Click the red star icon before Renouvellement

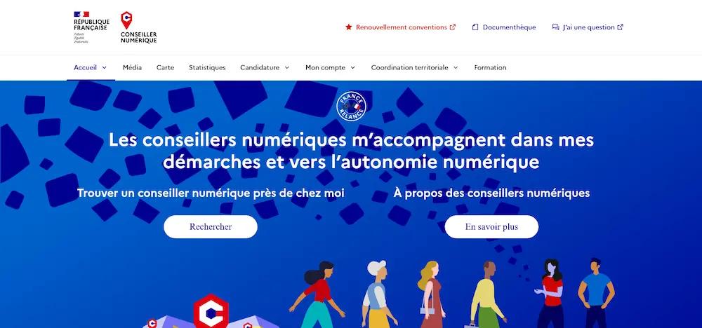coord(349,27)
